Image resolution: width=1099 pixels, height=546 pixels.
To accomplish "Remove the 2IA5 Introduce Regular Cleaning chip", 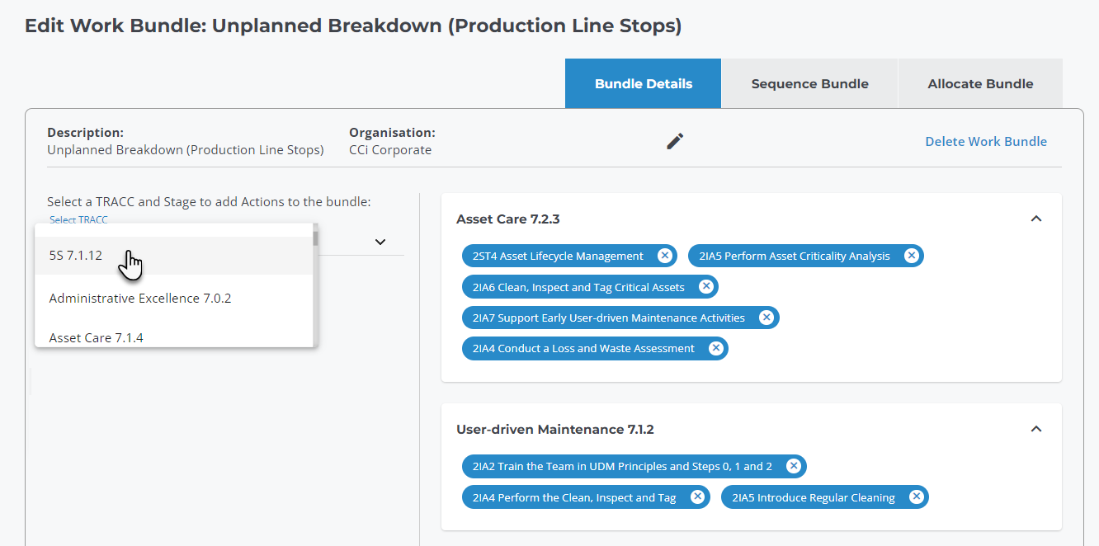I will tap(917, 497).
